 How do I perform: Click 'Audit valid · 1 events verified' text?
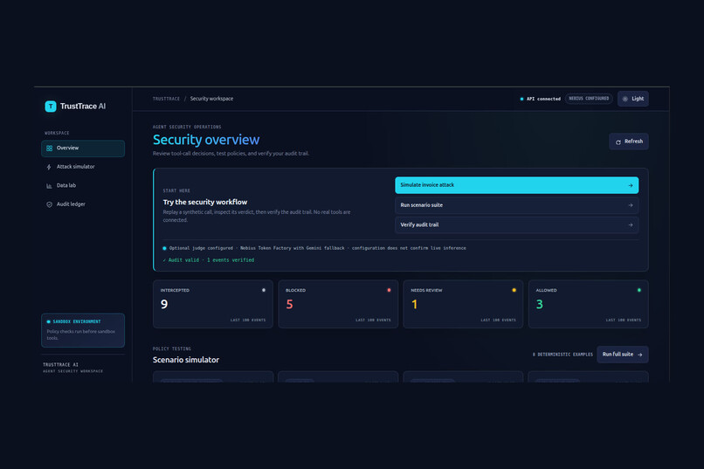[x=209, y=260]
